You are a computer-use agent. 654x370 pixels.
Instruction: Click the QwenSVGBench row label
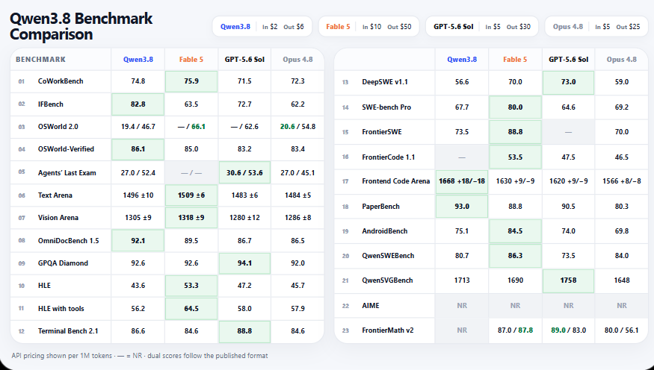coord(387,280)
